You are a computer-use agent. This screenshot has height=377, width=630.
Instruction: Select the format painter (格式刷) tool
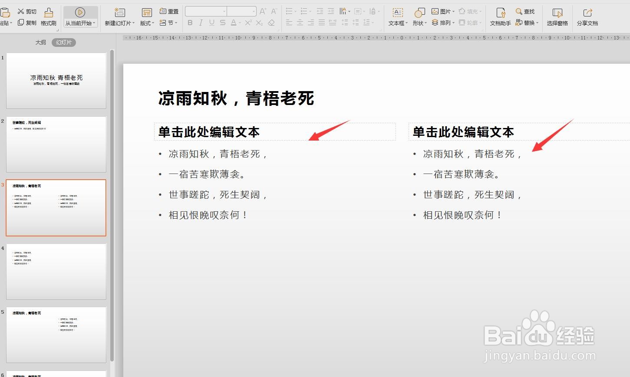[48, 17]
